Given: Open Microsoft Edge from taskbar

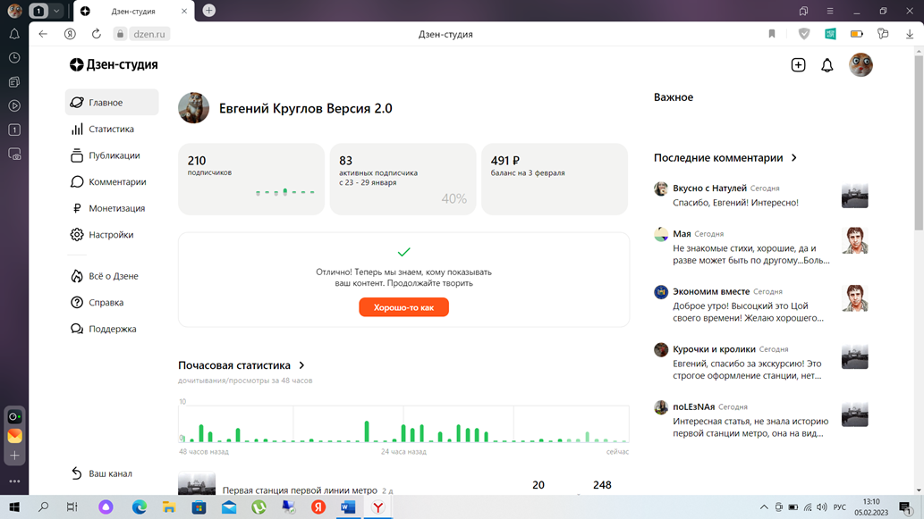Looking at the screenshot, I should (139, 506).
